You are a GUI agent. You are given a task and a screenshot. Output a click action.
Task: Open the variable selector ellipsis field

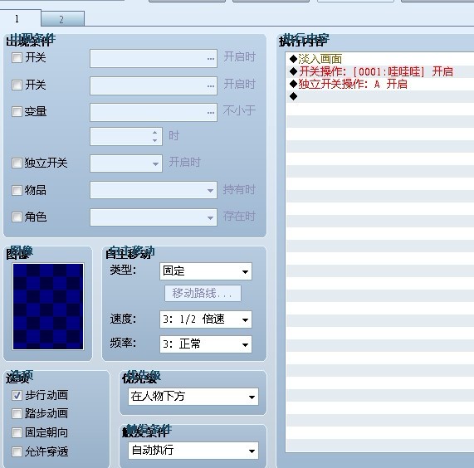(x=154, y=112)
